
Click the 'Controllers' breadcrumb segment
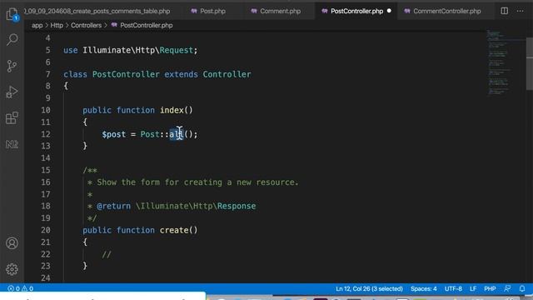86,26
